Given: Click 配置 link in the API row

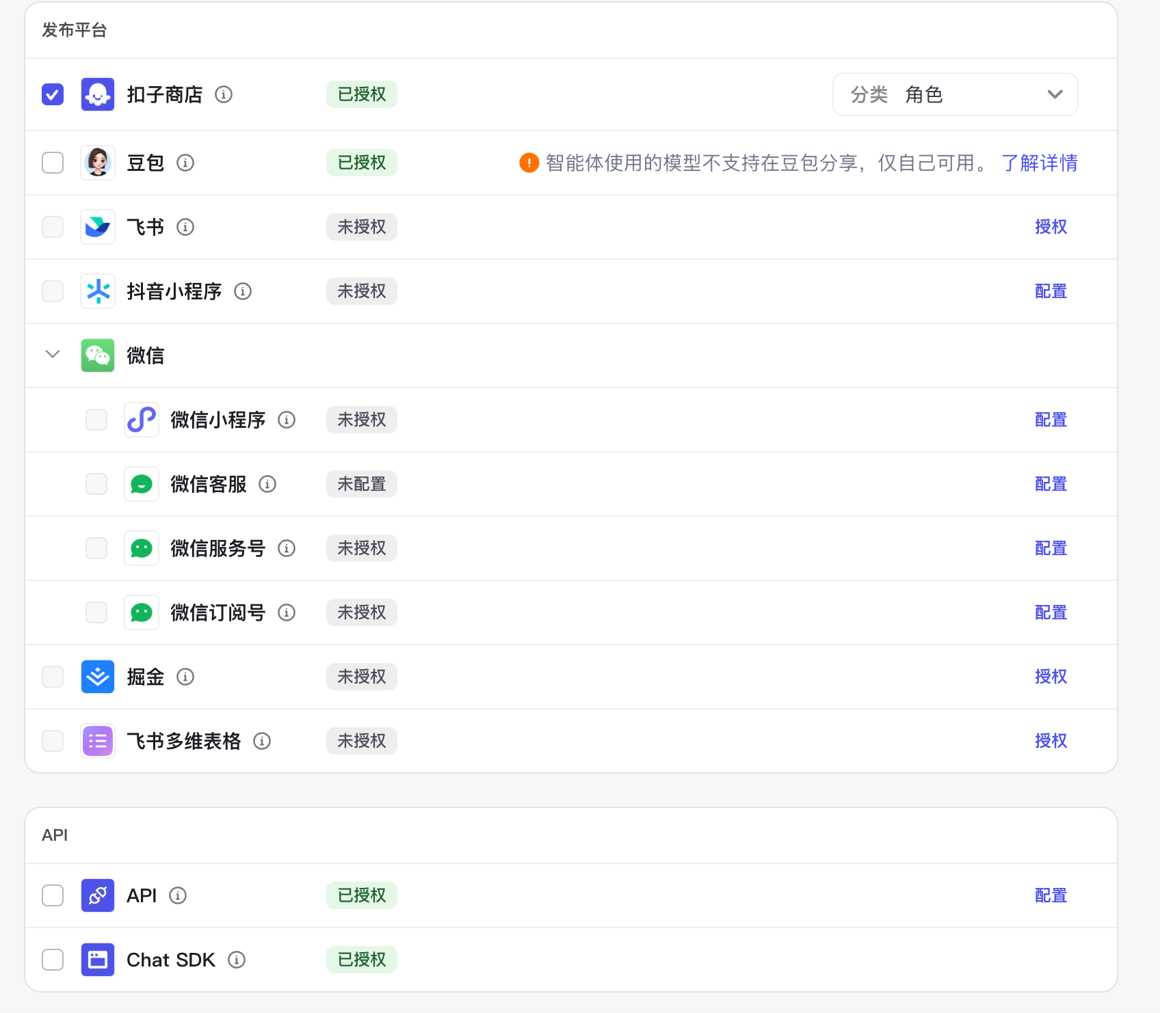Looking at the screenshot, I should tap(1051, 895).
